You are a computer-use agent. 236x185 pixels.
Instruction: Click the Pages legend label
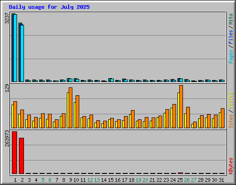coord(231,56)
